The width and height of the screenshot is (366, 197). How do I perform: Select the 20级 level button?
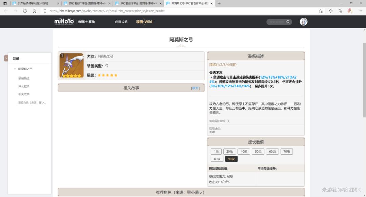point(229,152)
